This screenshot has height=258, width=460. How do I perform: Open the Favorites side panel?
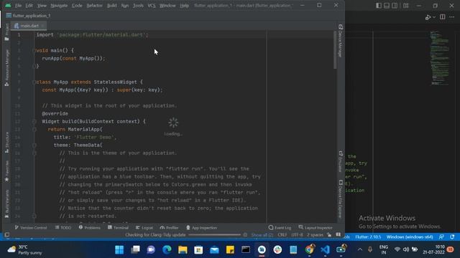tap(6, 171)
